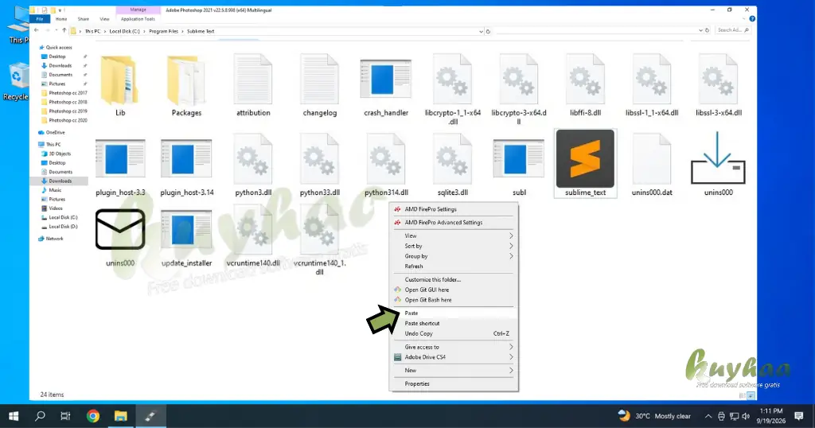Choose Paste shortcut in context menu
This screenshot has width=815, height=428.
(x=453, y=323)
